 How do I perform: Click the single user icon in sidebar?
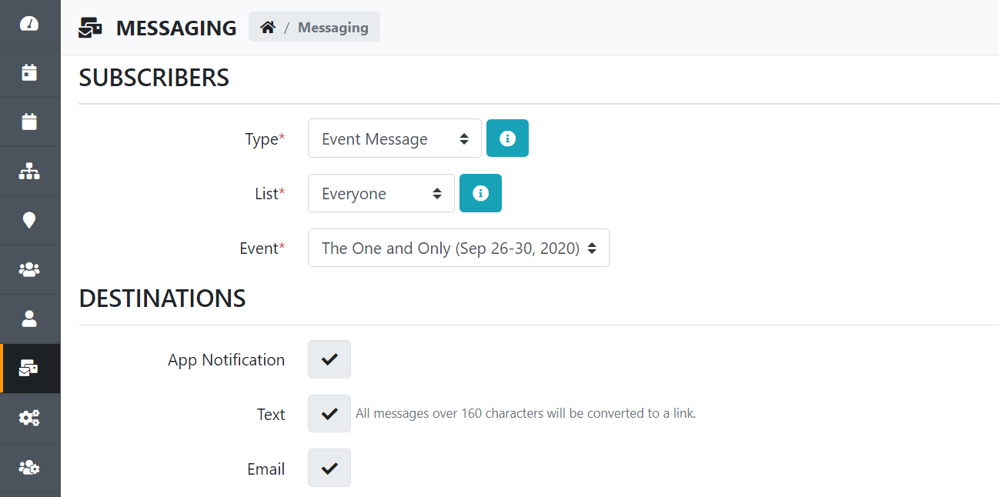(29, 319)
